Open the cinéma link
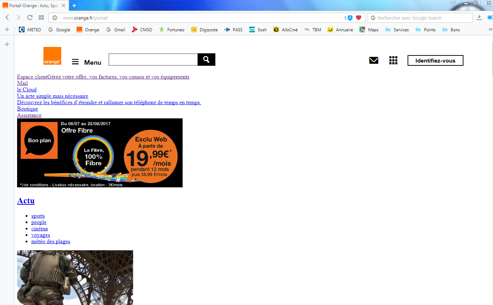 tap(40, 229)
